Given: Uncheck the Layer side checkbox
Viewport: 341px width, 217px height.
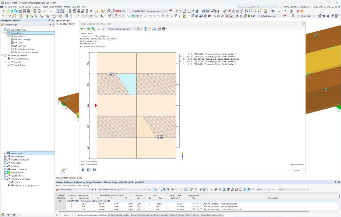Looking at the screenshot, I should 12,46.
